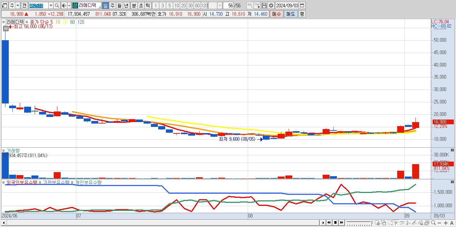Click the dotted line chart icon in the bottom bar
This screenshot has height=227, width=456.
coord(389,223)
